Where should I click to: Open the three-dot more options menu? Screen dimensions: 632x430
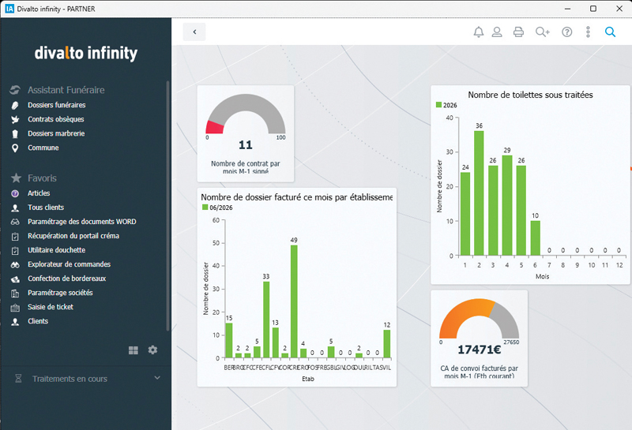pos(588,32)
